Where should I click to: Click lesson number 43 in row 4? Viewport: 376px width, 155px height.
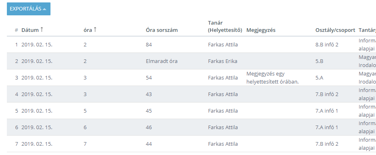tap(149, 94)
